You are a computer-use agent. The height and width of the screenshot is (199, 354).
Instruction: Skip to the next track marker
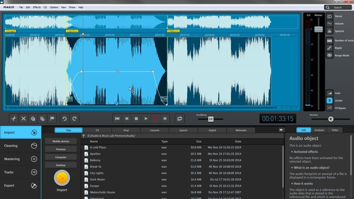[x=165, y=119]
